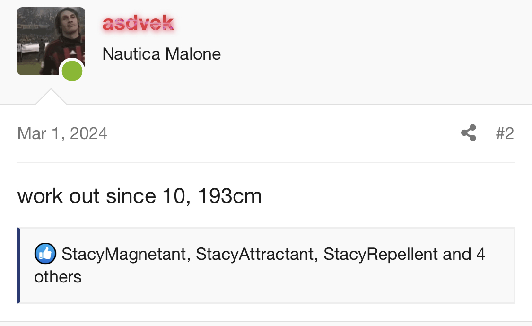
Task: Open StacyMagnetant's profile from reactions
Action: (x=124, y=254)
